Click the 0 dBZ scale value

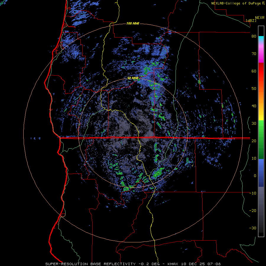(255, 176)
